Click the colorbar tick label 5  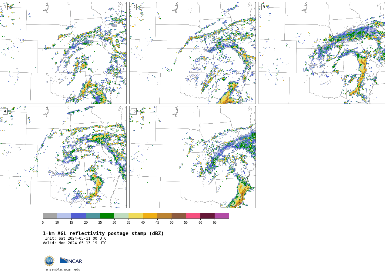point(43,223)
